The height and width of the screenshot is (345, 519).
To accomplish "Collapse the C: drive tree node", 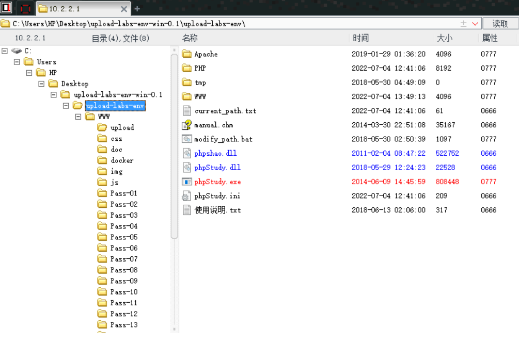I will (x=5, y=51).
